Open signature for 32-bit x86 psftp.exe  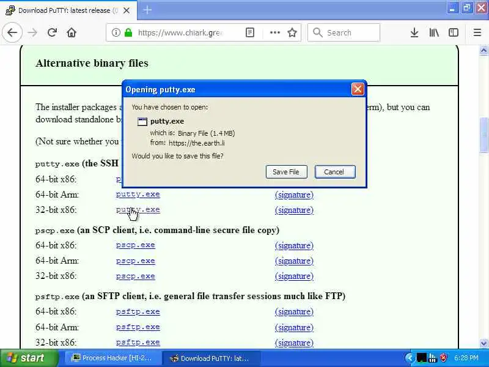(294, 343)
